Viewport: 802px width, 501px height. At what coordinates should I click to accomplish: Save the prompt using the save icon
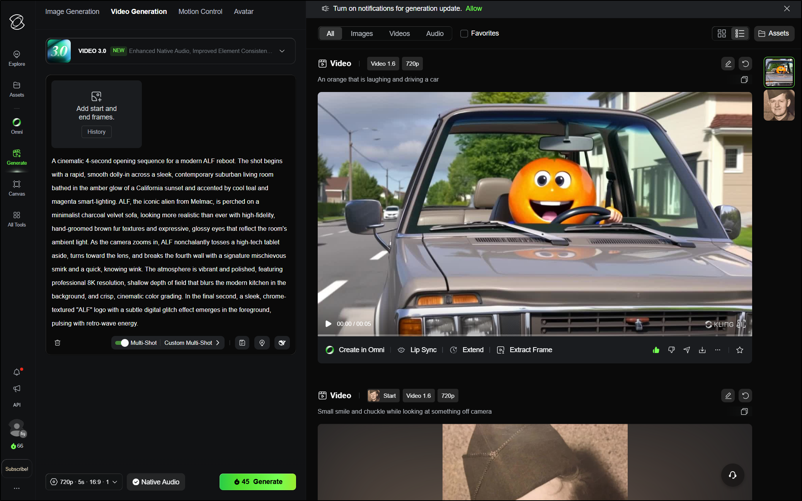[242, 343]
